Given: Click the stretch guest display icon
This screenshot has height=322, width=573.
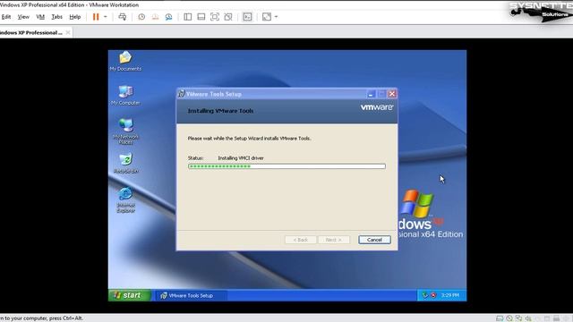Looking at the screenshot, I should 267,17.
